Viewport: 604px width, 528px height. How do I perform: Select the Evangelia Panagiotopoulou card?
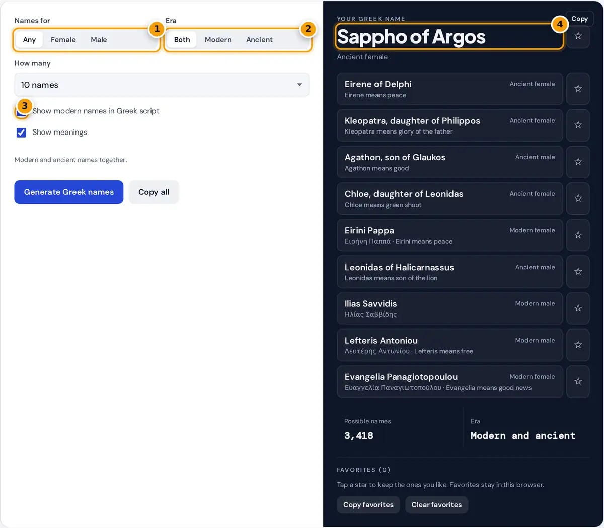(x=450, y=381)
